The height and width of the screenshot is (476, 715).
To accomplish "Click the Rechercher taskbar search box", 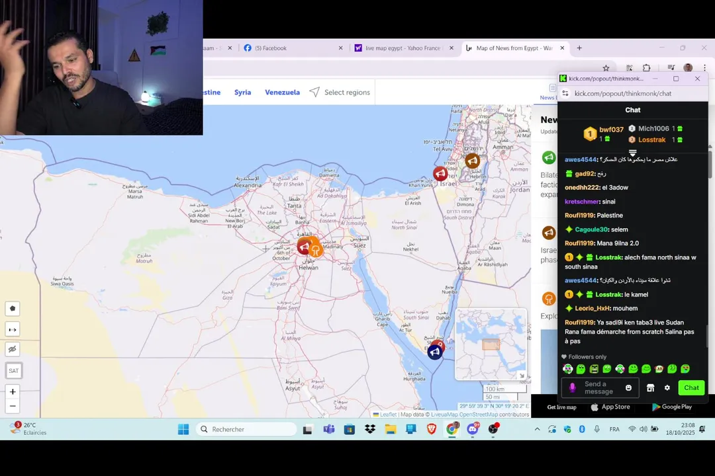I will (x=247, y=429).
